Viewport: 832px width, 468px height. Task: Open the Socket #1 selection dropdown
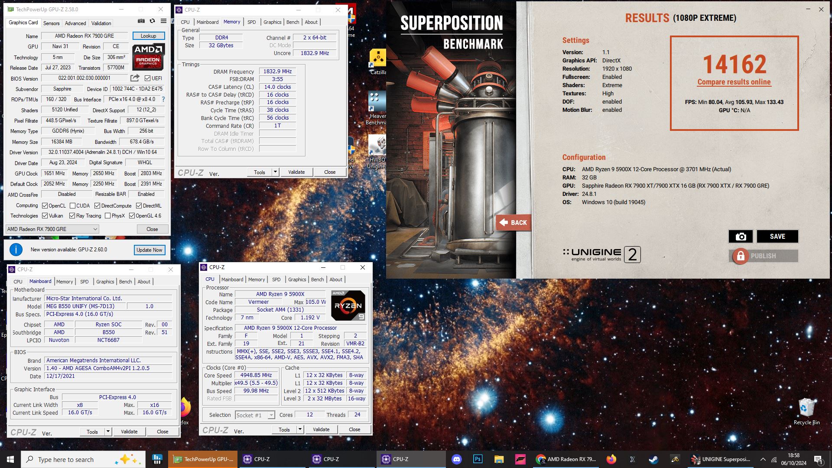point(255,415)
